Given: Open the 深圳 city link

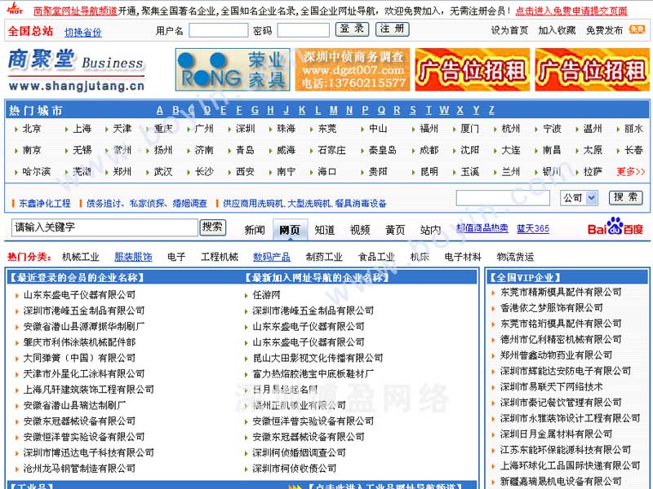Looking at the screenshot, I should [246, 129].
